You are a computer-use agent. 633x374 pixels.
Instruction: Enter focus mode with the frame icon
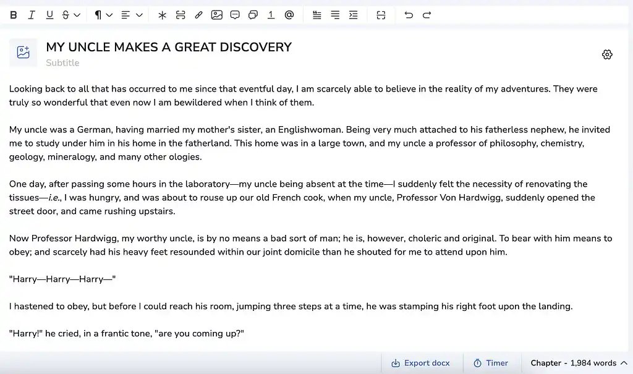tap(381, 15)
